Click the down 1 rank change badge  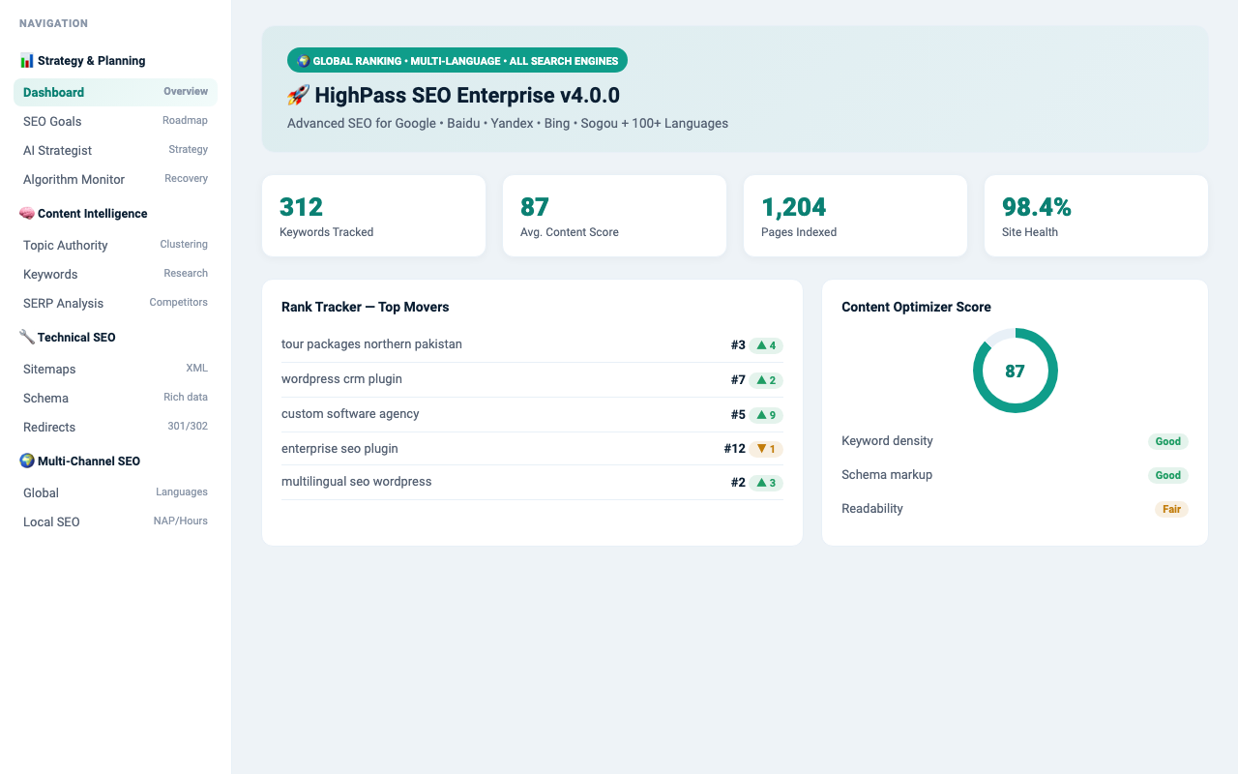click(x=766, y=449)
